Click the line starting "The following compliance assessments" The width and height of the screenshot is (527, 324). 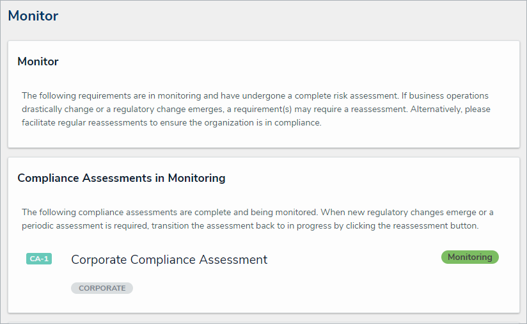[257, 212]
